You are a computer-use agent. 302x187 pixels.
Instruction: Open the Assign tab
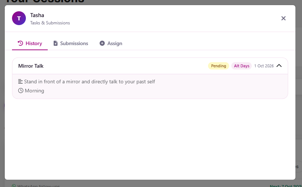pyautogui.click(x=111, y=43)
